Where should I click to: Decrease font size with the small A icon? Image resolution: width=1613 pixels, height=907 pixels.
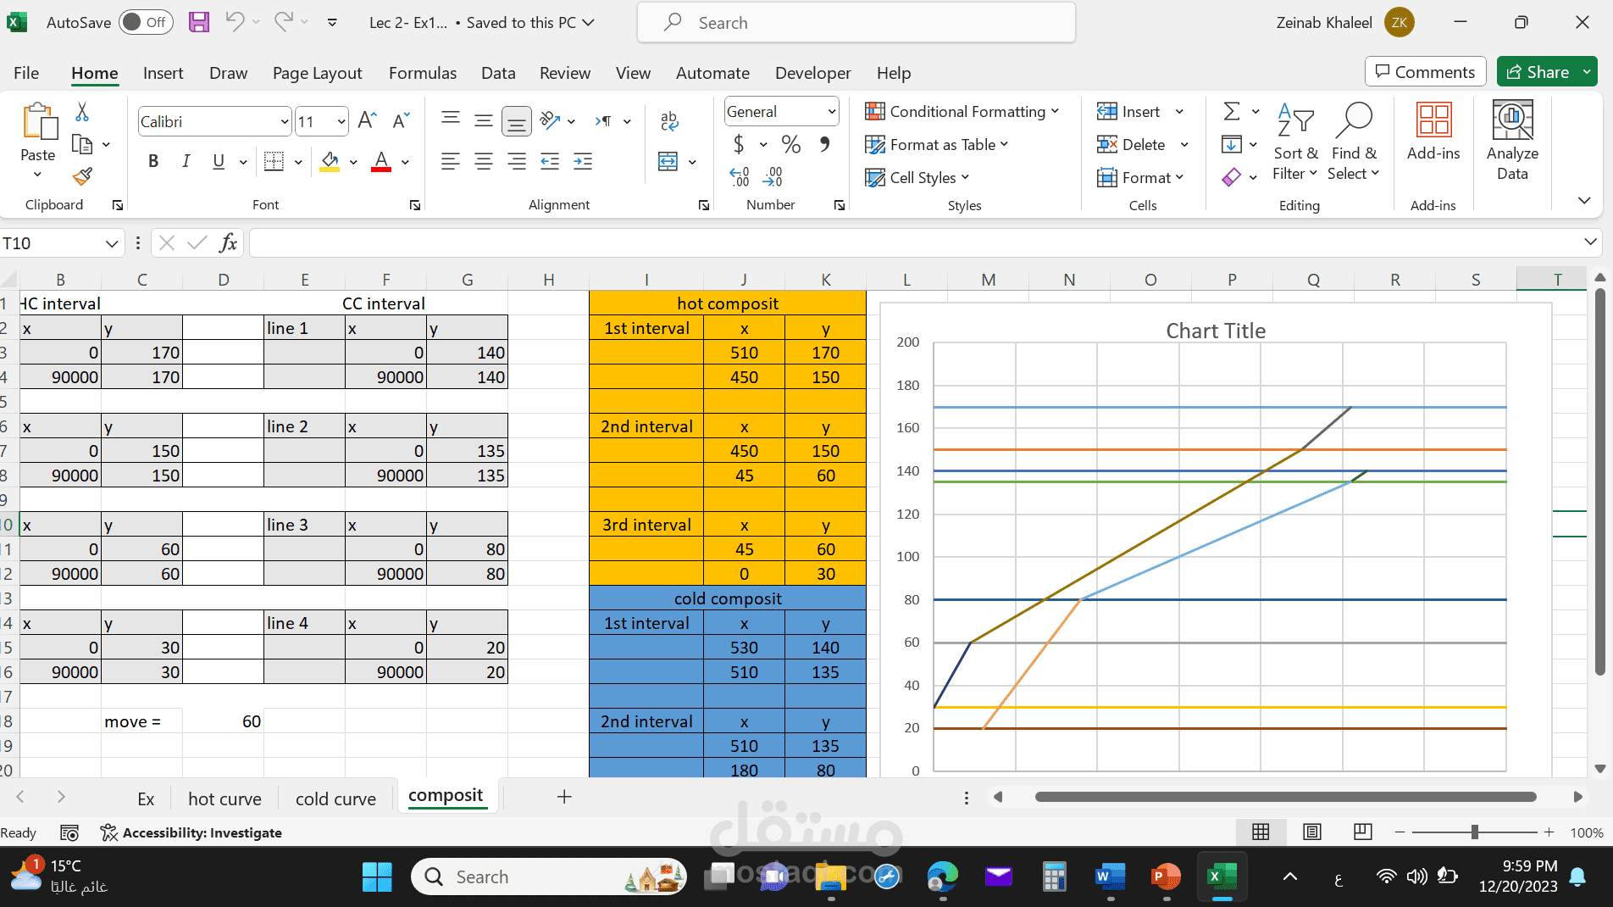pos(401,121)
